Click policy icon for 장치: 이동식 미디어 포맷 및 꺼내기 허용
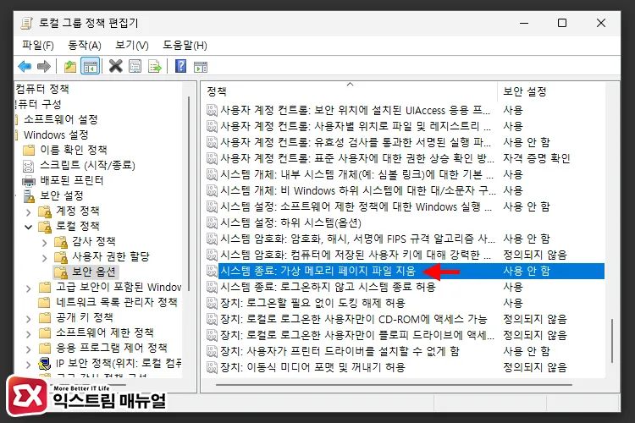This screenshot has width=635, height=423. 212,367
